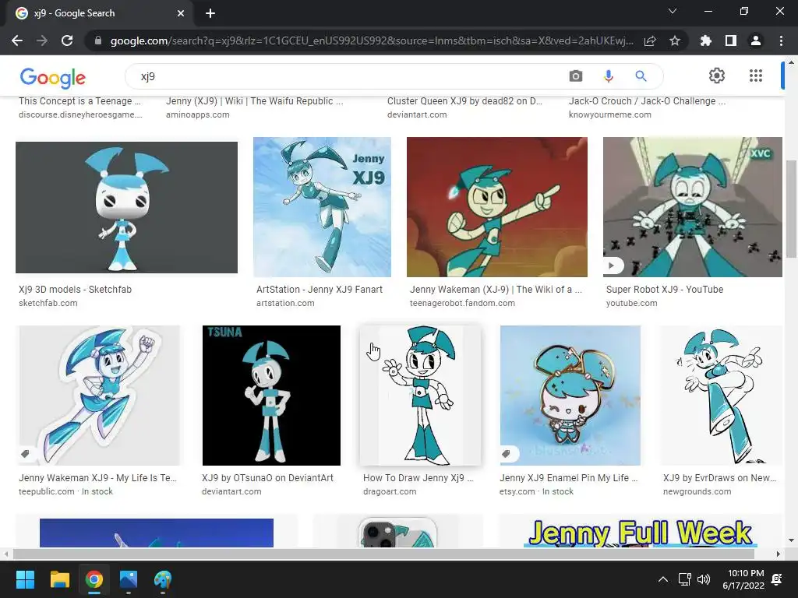The height and width of the screenshot is (598, 798).
Task: Open Paint app from taskbar
Action: pyautogui.click(x=163, y=579)
